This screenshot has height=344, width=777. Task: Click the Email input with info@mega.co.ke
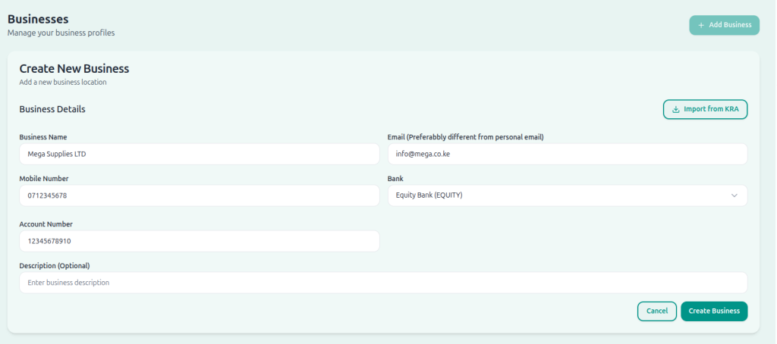[568, 154]
